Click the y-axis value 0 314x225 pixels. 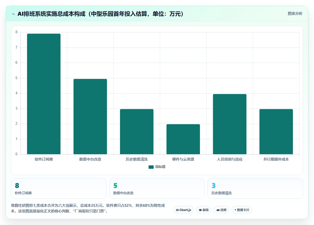coord(17,154)
